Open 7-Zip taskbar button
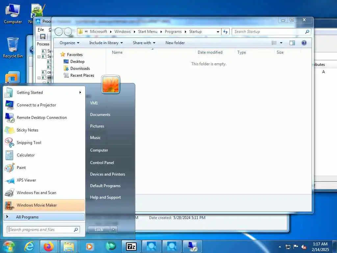This screenshot has width=337, height=253. tap(131, 246)
